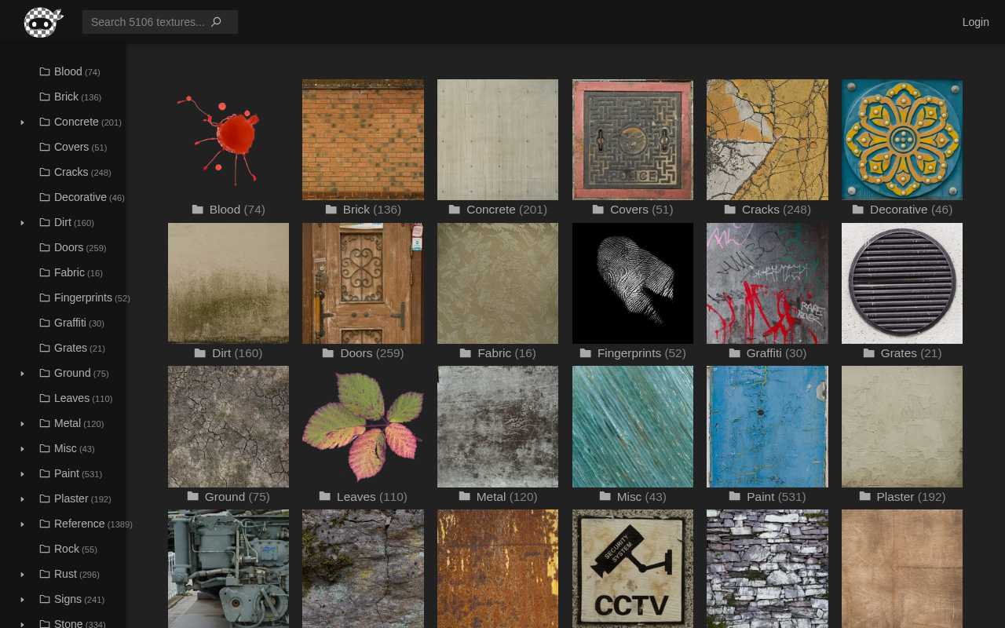Screen dimensions: 1005x628
Task: Expand the Concrete category in the sidebar
Action: click(x=22, y=122)
